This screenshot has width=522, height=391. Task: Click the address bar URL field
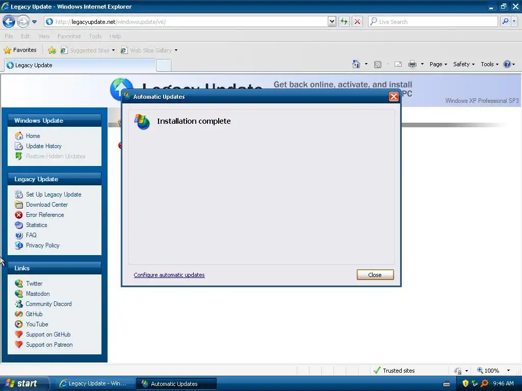(186, 22)
